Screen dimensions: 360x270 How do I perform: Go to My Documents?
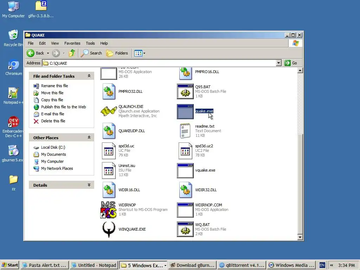coord(53,154)
